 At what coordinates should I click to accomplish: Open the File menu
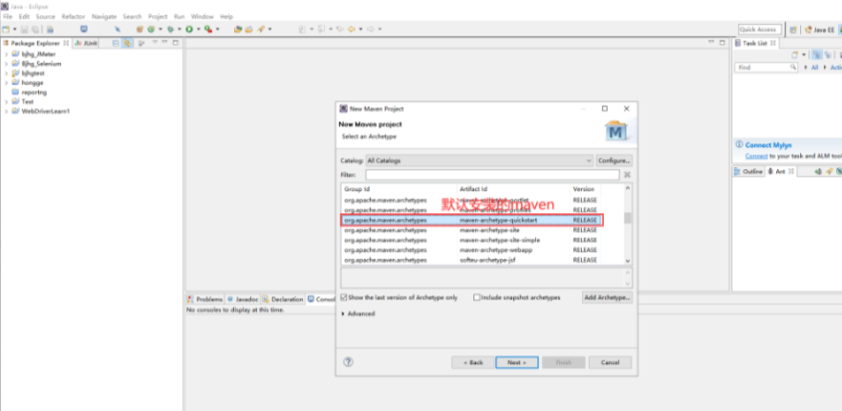7,17
